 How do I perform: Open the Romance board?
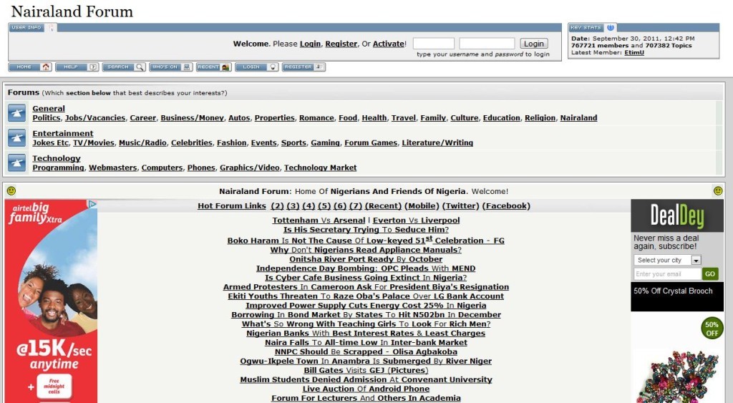click(316, 118)
